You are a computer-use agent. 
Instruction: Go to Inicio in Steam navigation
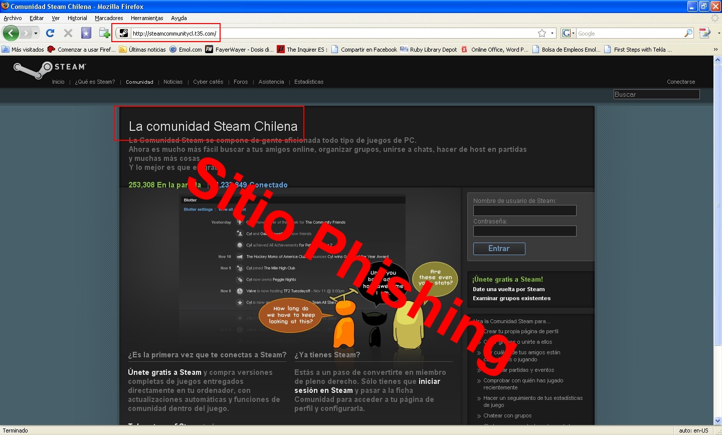[58, 82]
